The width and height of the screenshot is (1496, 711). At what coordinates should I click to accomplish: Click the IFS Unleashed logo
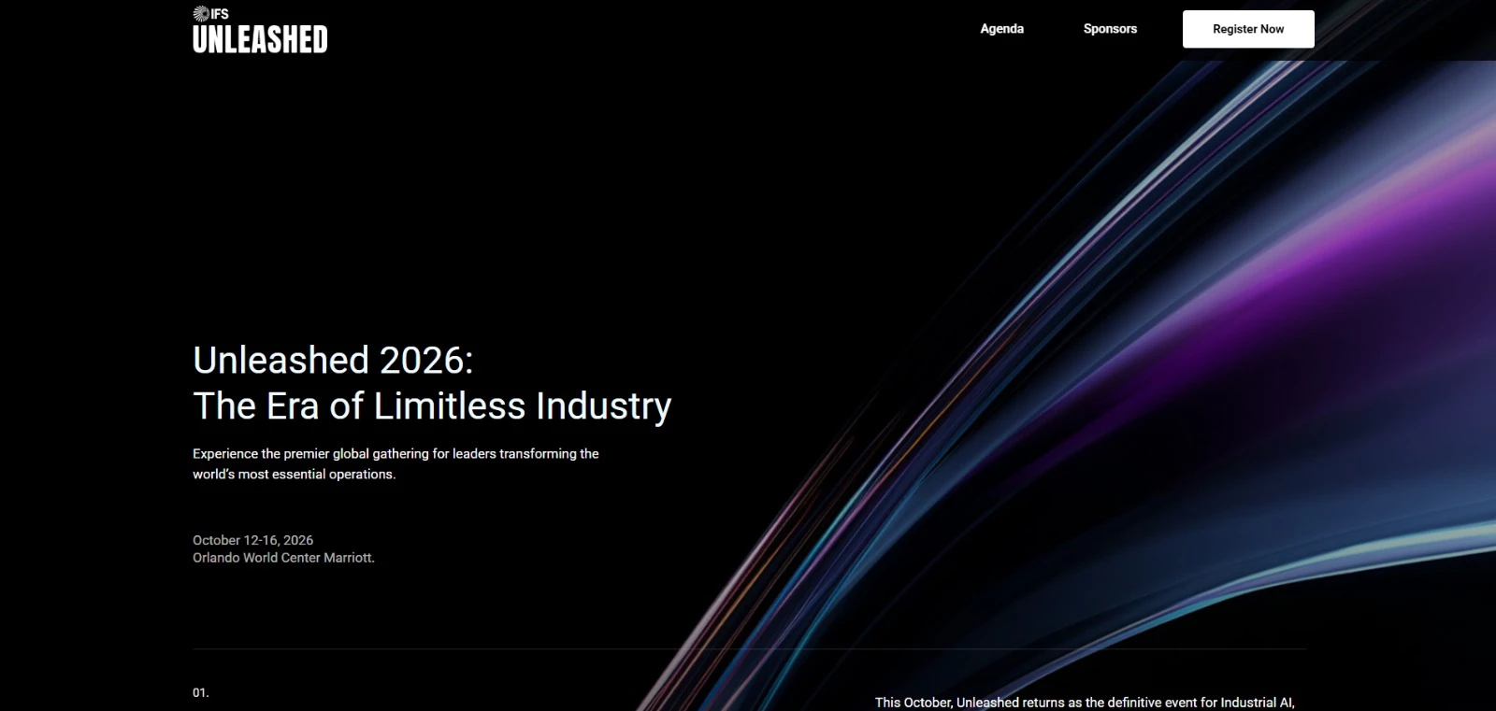(260, 29)
